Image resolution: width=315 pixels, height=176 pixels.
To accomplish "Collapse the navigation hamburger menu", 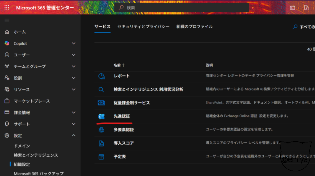I will click(7, 20).
